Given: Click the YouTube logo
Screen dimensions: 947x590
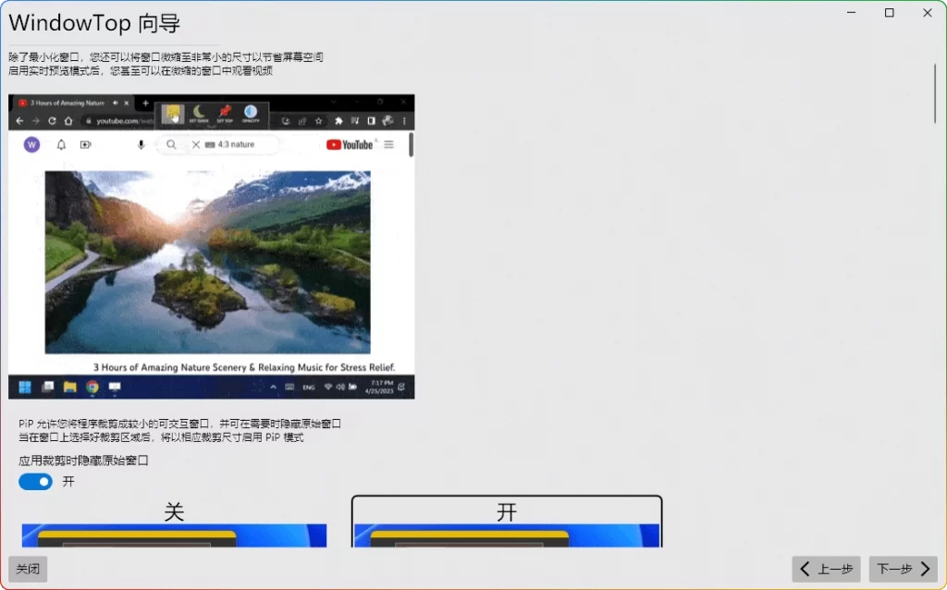Looking at the screenshot, I should pos(351,144).
